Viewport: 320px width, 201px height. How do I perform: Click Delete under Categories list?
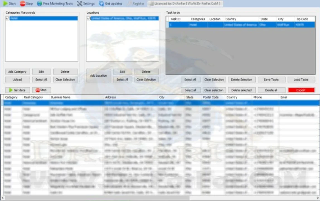pos(65,72)
